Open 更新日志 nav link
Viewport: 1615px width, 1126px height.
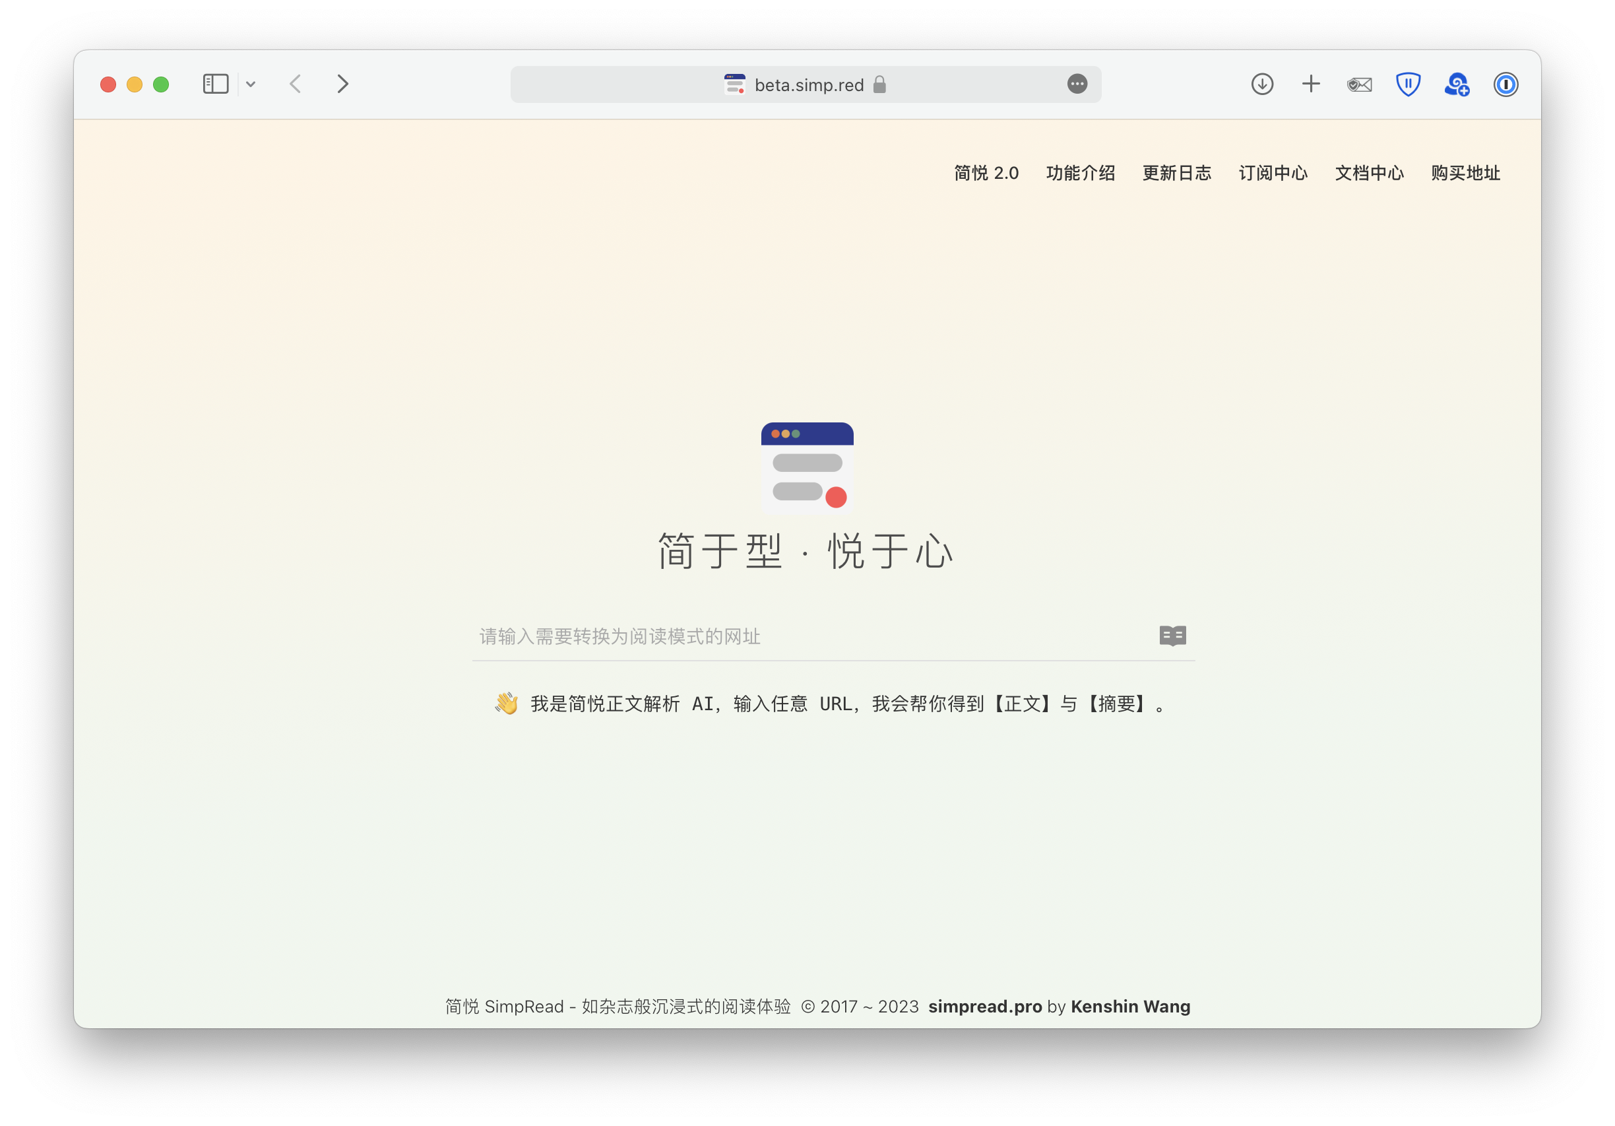click(1177, 173)
